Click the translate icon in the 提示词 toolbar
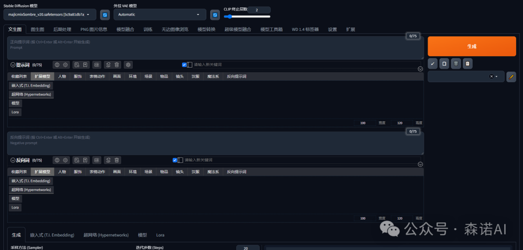 (97, 65)
